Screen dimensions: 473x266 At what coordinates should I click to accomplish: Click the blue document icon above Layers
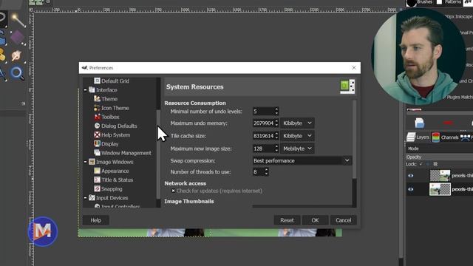[419, 123]
